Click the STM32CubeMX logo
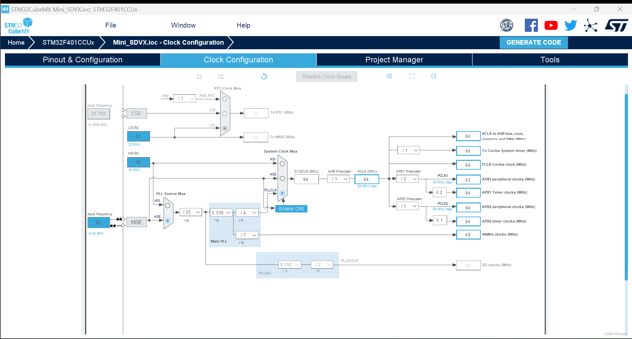 point(18,26)
